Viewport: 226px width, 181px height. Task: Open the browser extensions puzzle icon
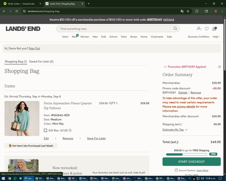coord(197,11)
